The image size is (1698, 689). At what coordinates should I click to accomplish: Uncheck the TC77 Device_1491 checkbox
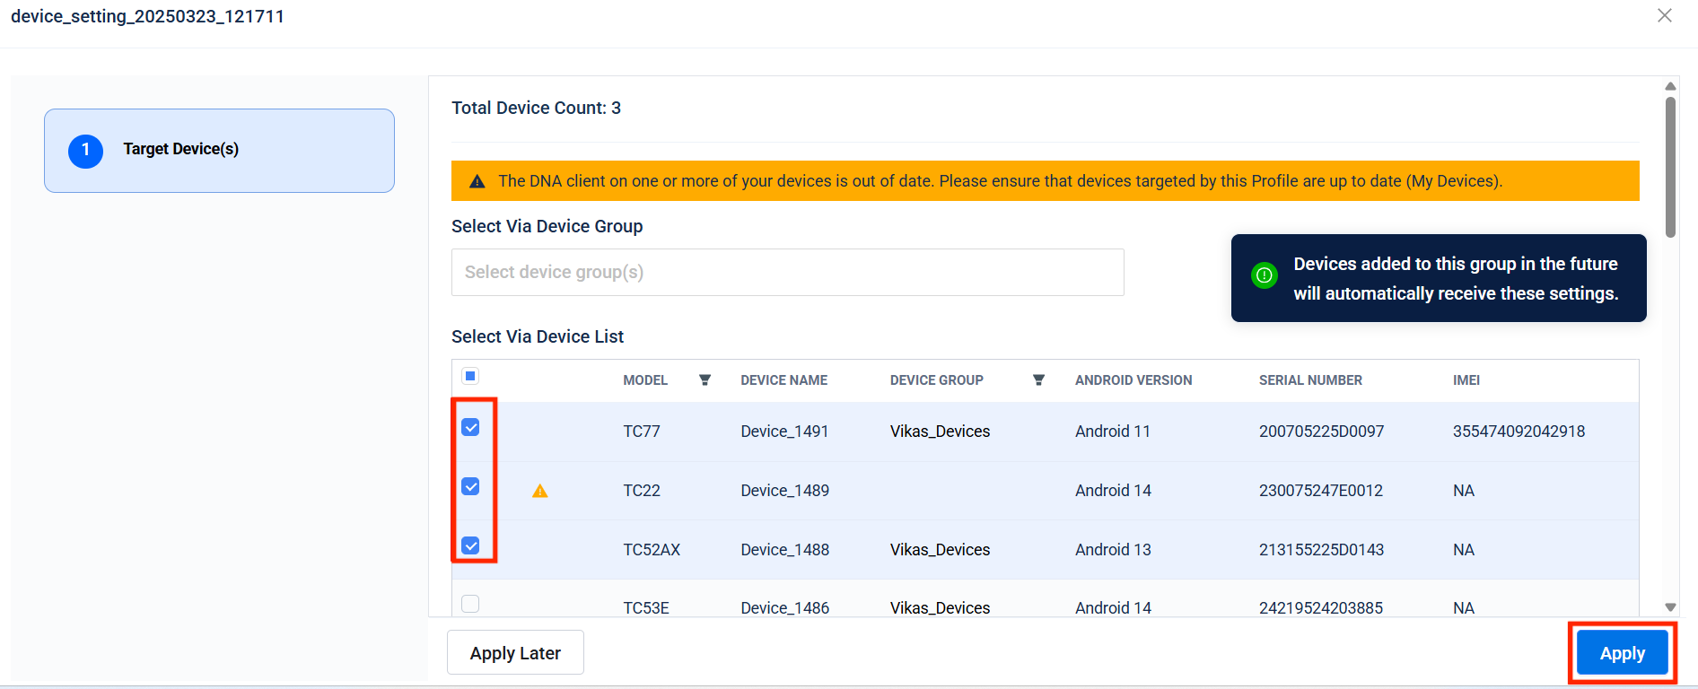[x=470, y=427]
